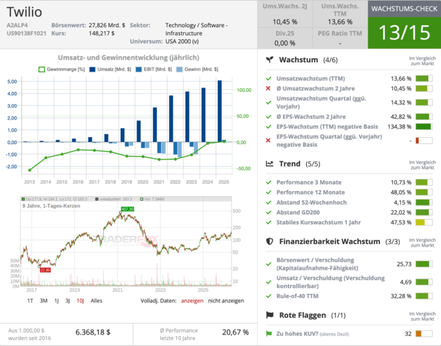Click the Twilio company title

25,12
